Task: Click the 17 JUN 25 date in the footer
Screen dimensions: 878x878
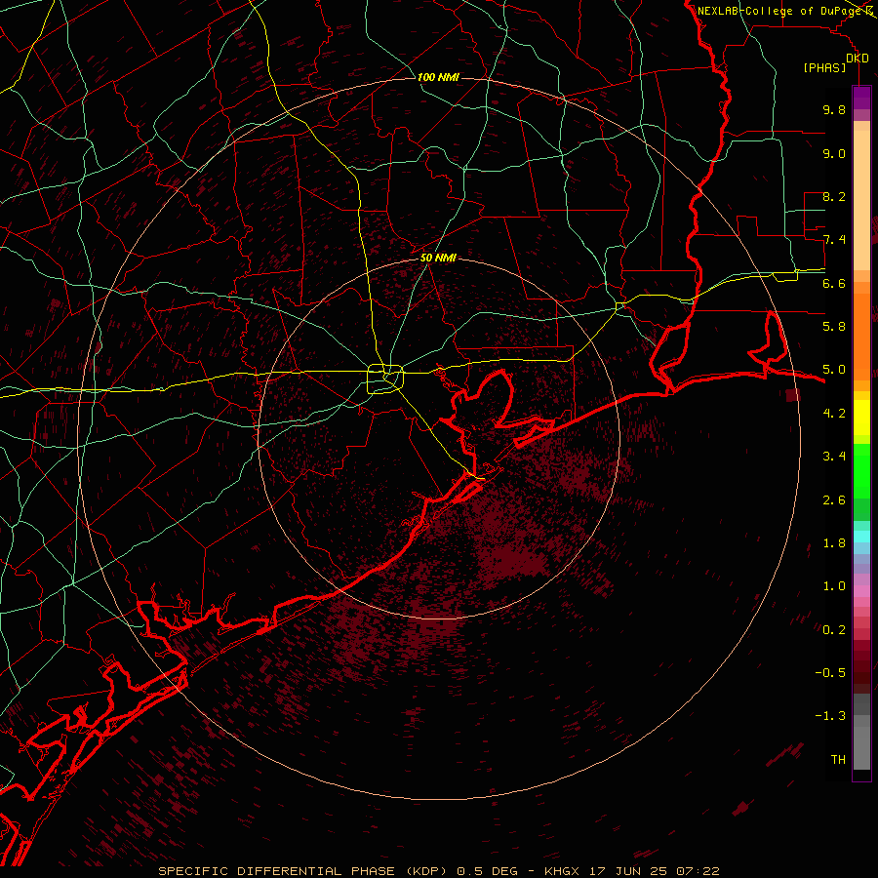Action: (627, 871)
